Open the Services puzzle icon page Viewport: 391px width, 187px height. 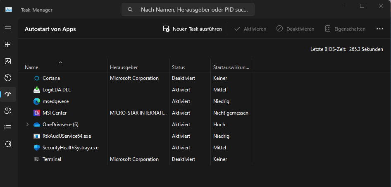click(8, 144)
